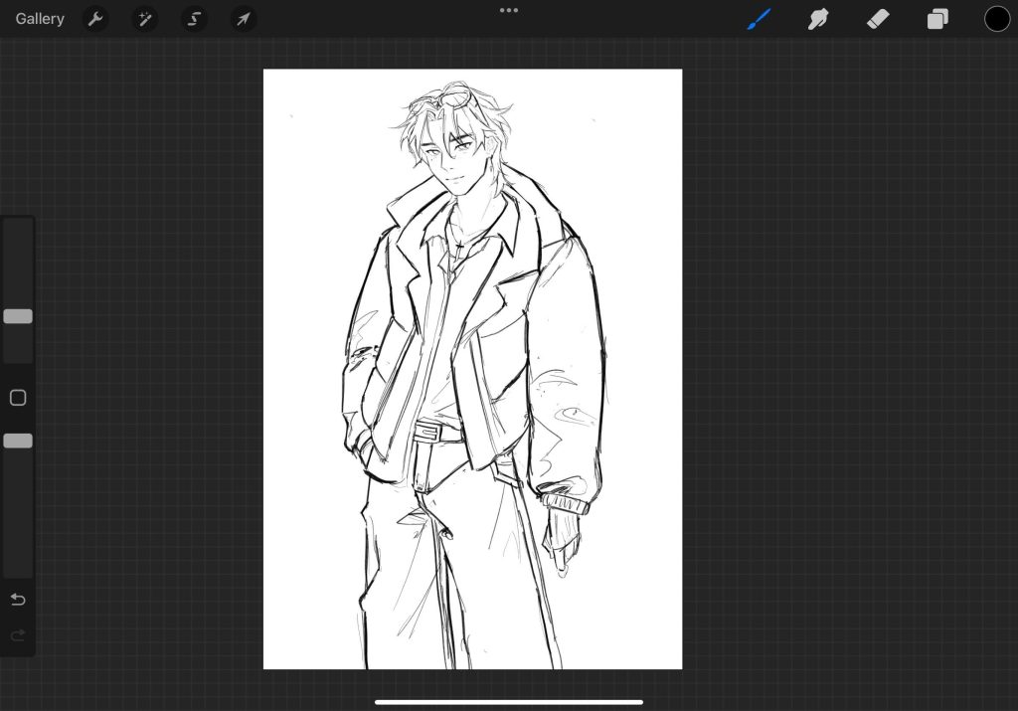The image size is (1018, 711).
Task: Select the Eraser tool
Action: point(878,19)
